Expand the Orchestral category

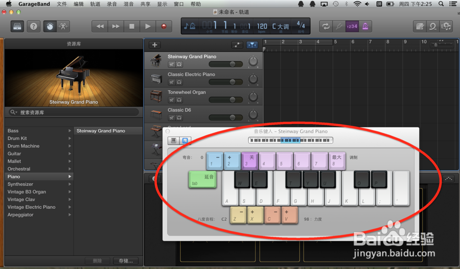[70, 169]
